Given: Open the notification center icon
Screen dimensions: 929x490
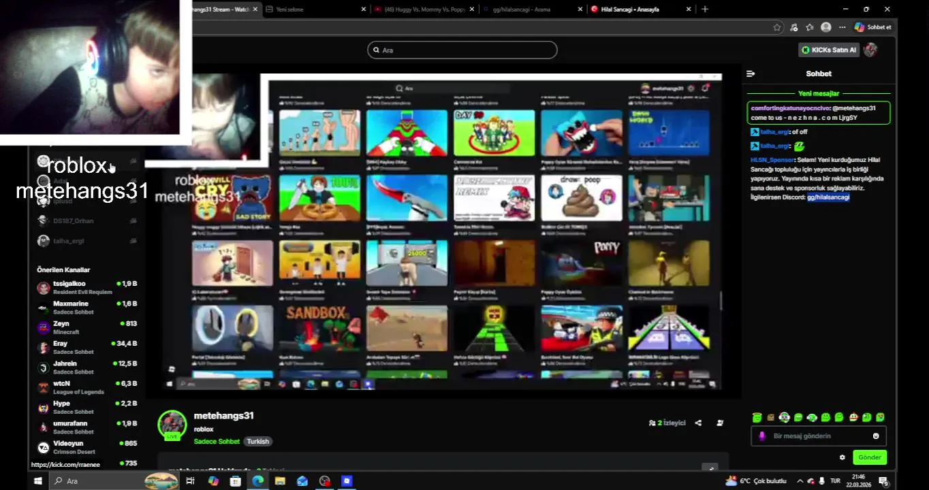Looking at the screenshot, I should click(x=884, y=481).
